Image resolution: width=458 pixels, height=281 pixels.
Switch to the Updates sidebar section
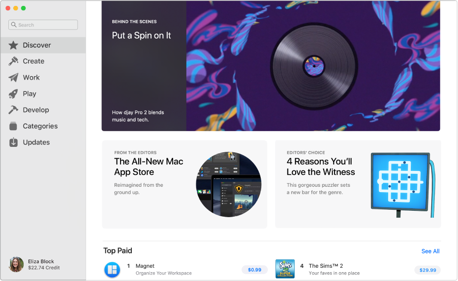pos(36,142)
